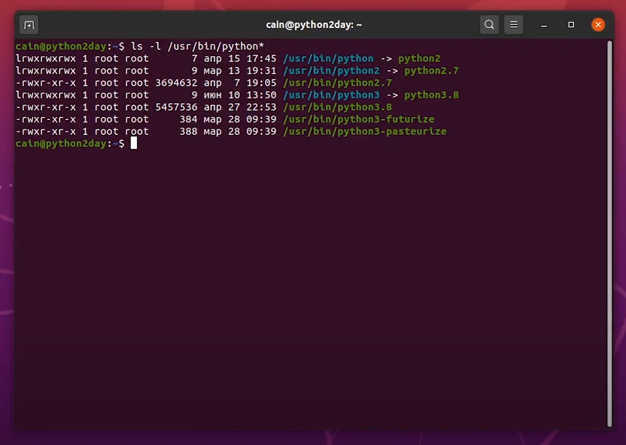Screen dimensions: 626x445
Task: Click the link target python2.7
Action: [x=431, y=71]
